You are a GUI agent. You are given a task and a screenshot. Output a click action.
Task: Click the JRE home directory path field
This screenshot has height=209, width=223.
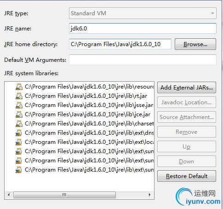120,44
